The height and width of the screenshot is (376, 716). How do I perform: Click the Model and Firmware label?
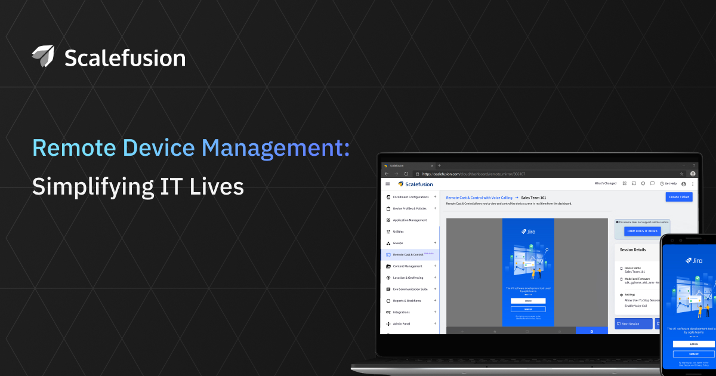click(x=637, y=279)
